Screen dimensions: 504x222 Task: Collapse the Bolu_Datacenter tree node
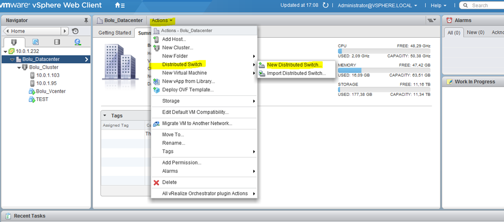12,59
